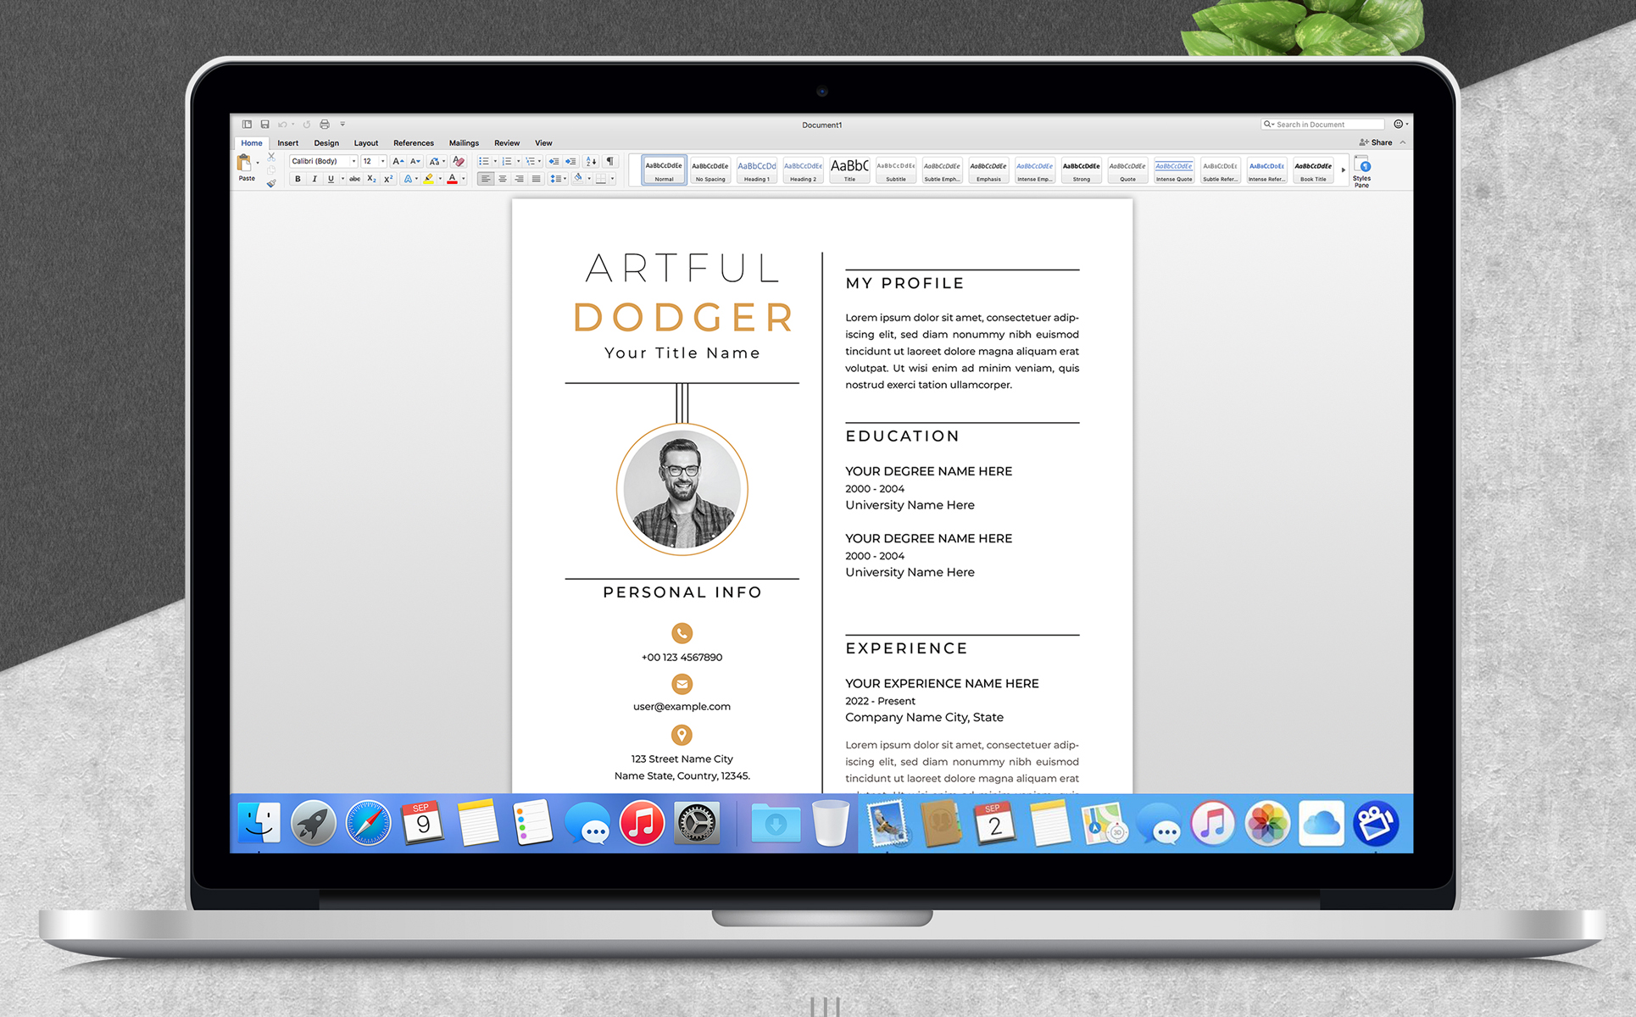Viewport: 1636px width, 1017px height.
Task: Click the Save document icon
Action: coord(264,125)
